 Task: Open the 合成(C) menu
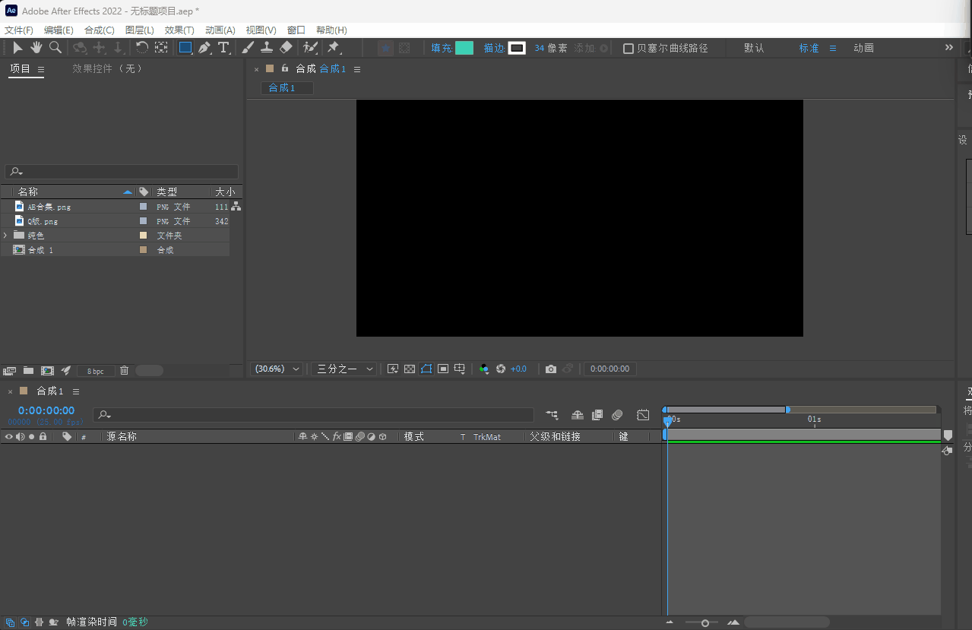tap(100, 30)
